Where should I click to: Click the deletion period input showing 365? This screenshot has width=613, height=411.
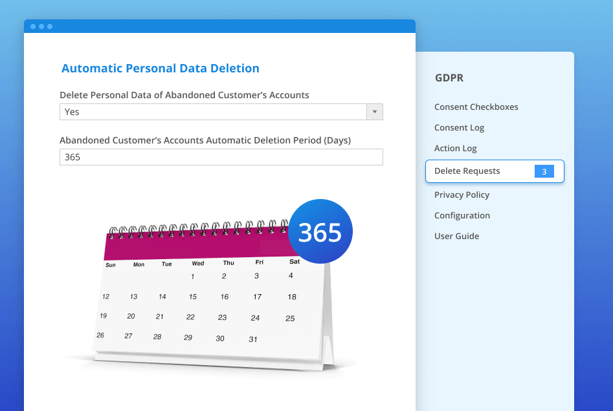(x=221, y=157)
